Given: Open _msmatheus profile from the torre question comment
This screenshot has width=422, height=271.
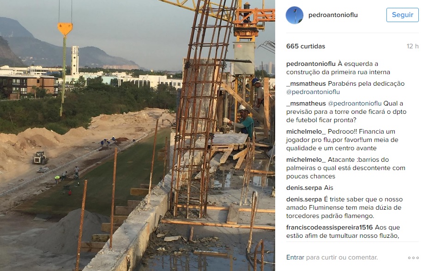Looking at the screenshot, I should pos(306,103).
